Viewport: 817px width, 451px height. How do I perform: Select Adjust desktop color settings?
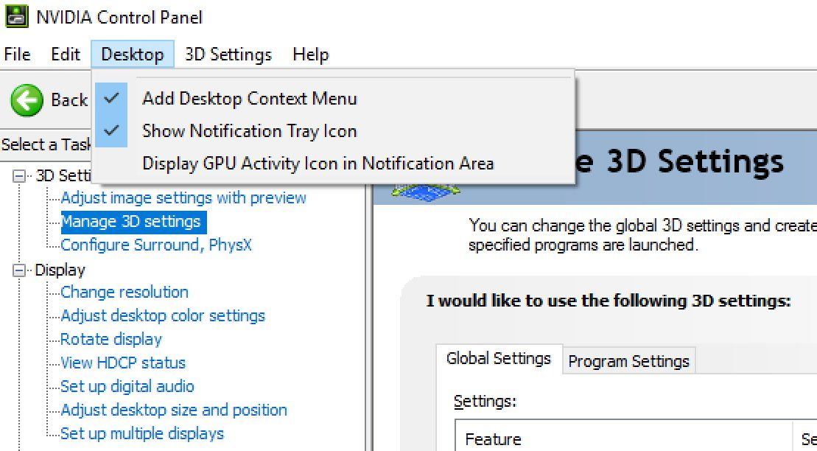[x=161, y=315]
